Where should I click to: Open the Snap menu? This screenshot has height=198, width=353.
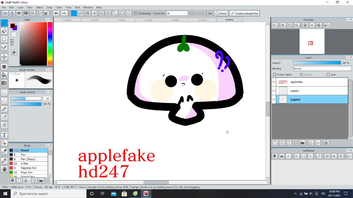[x=49, y=8]
